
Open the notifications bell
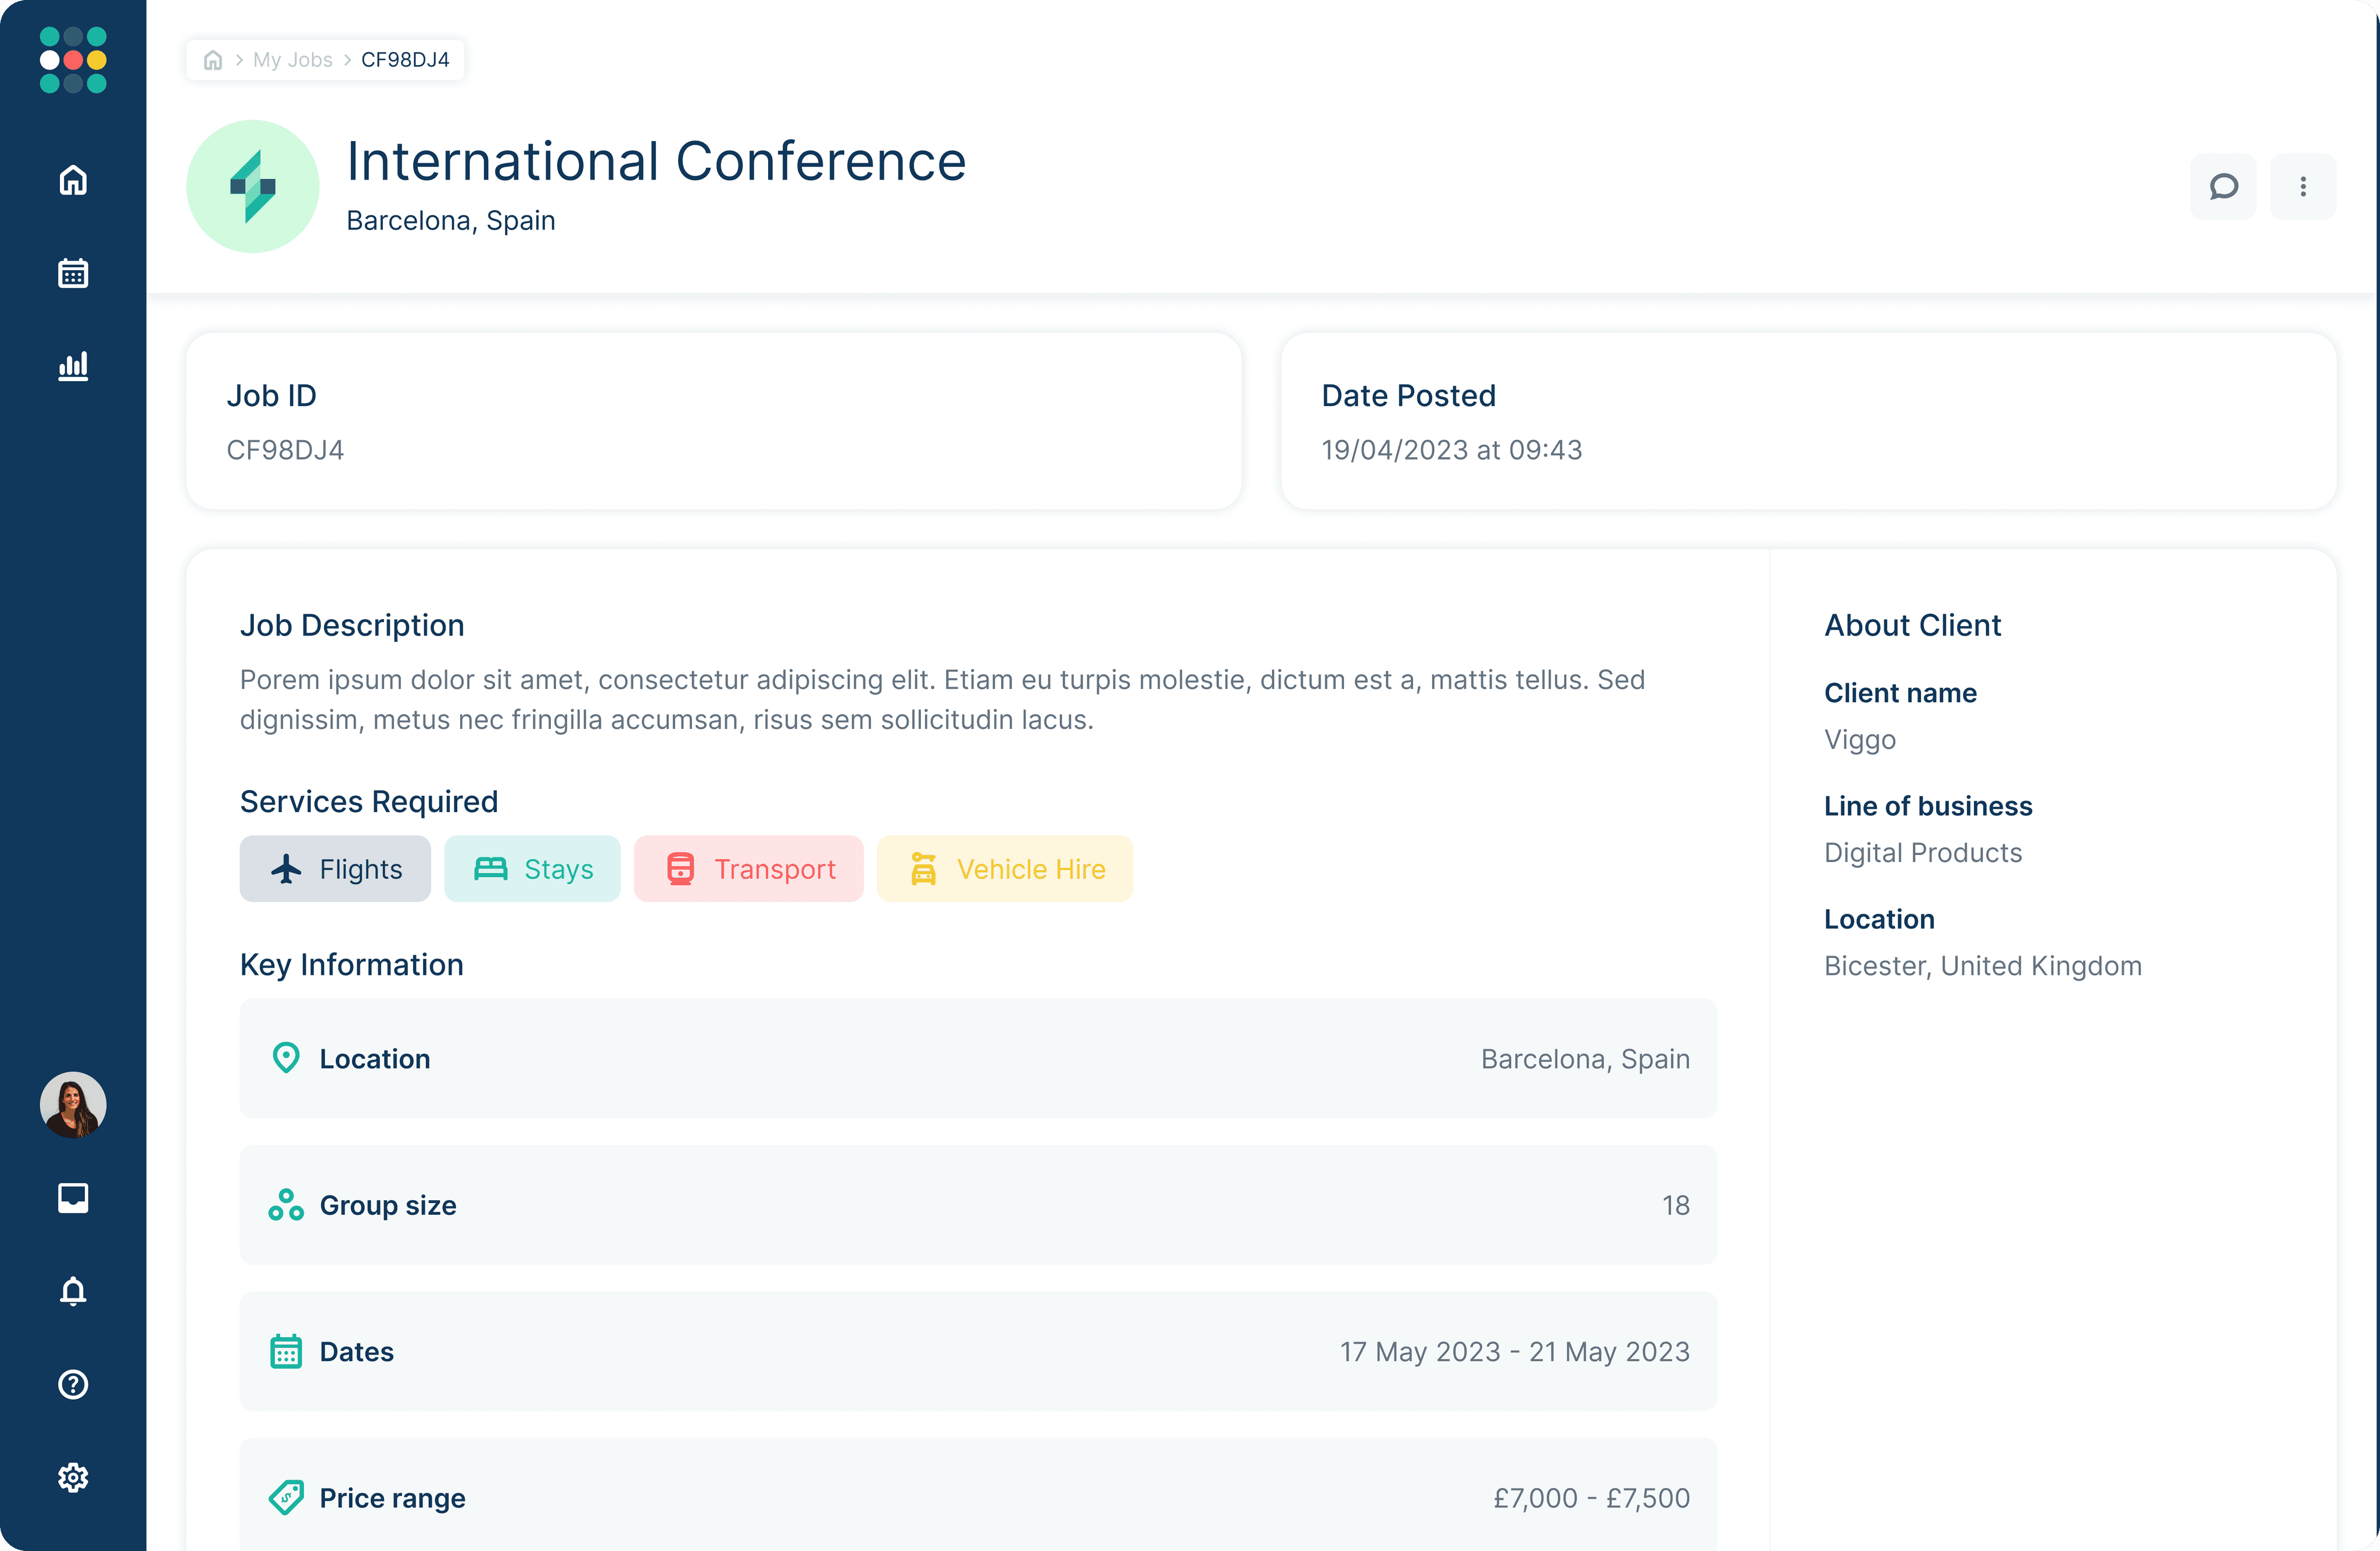click(73, 1291)
